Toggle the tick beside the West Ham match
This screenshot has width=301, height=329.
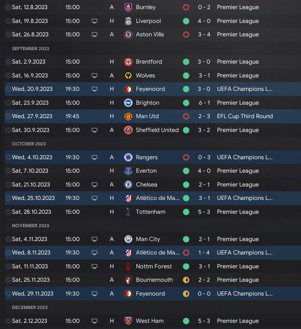(8, 321)
